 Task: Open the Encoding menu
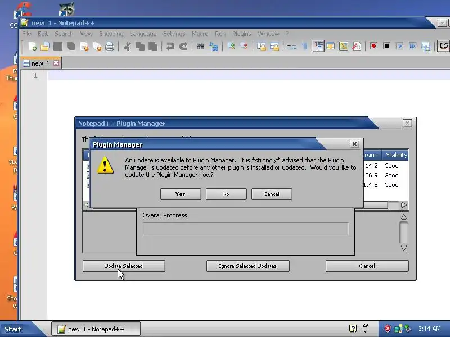[111, 34]
